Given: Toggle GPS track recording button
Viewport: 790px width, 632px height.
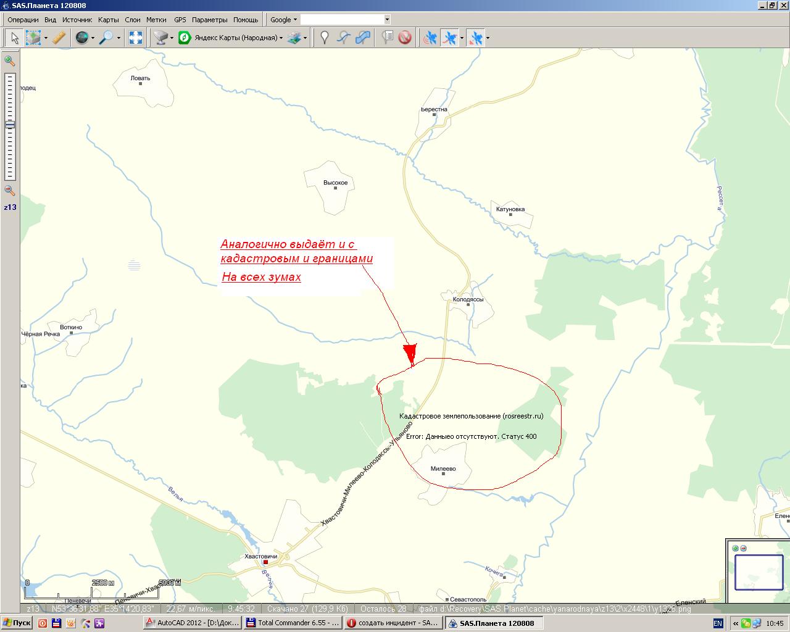Looking at the screenshot, I should tap(451, 38).
